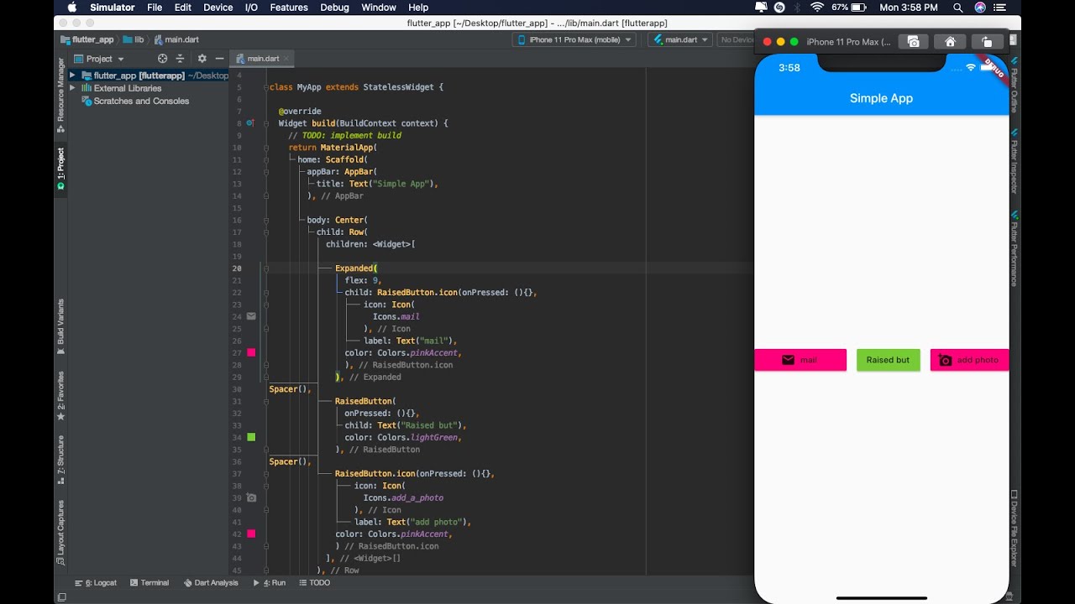This screenshot has height=604, width=1075.
Task: Open the Window menu
Action: (x=379, y=8)
